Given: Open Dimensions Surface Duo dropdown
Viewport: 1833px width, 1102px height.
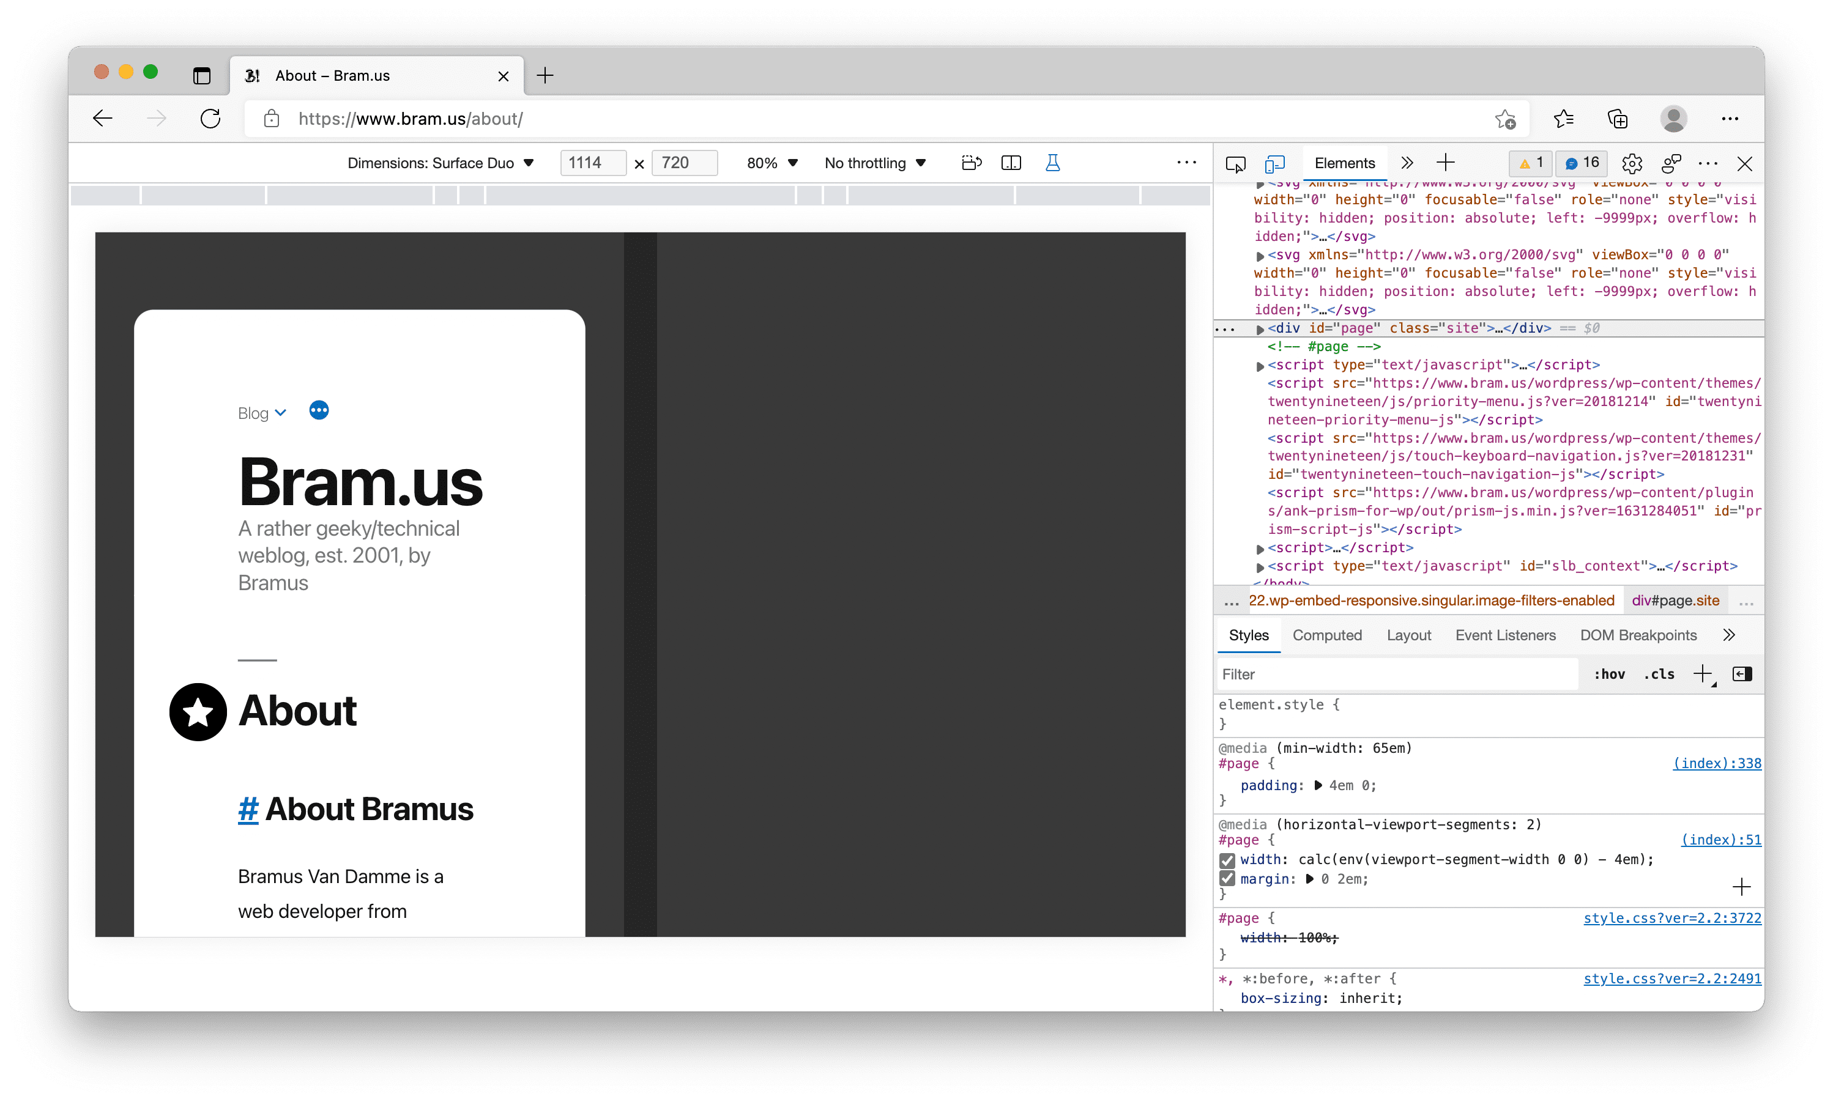Looking at the screenshot, I should [440, 163].
